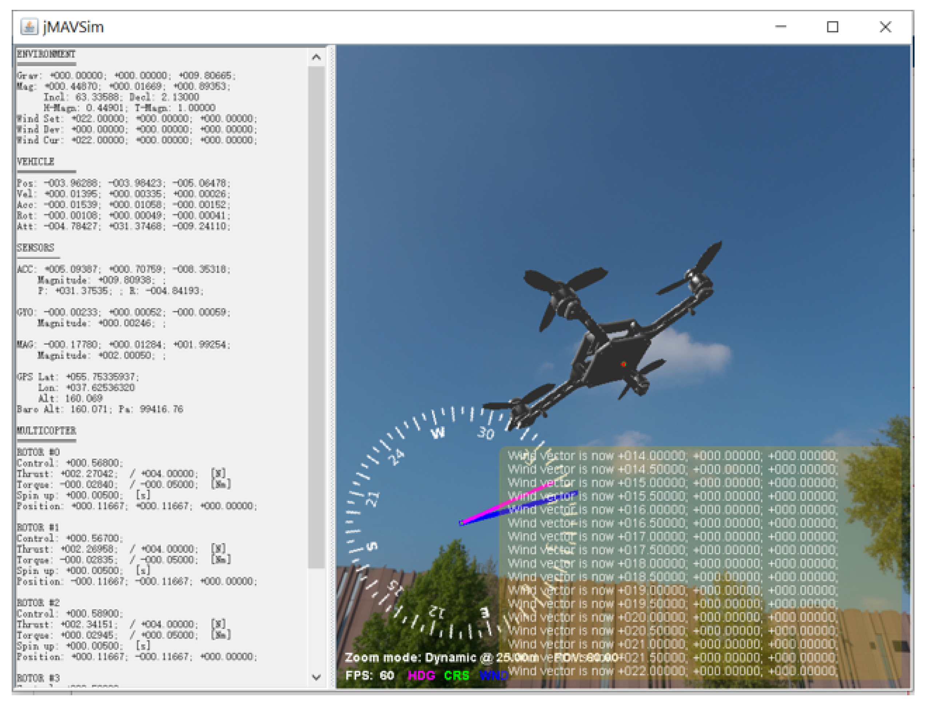Click the compass 24 heading marker

tap(396, 457)
